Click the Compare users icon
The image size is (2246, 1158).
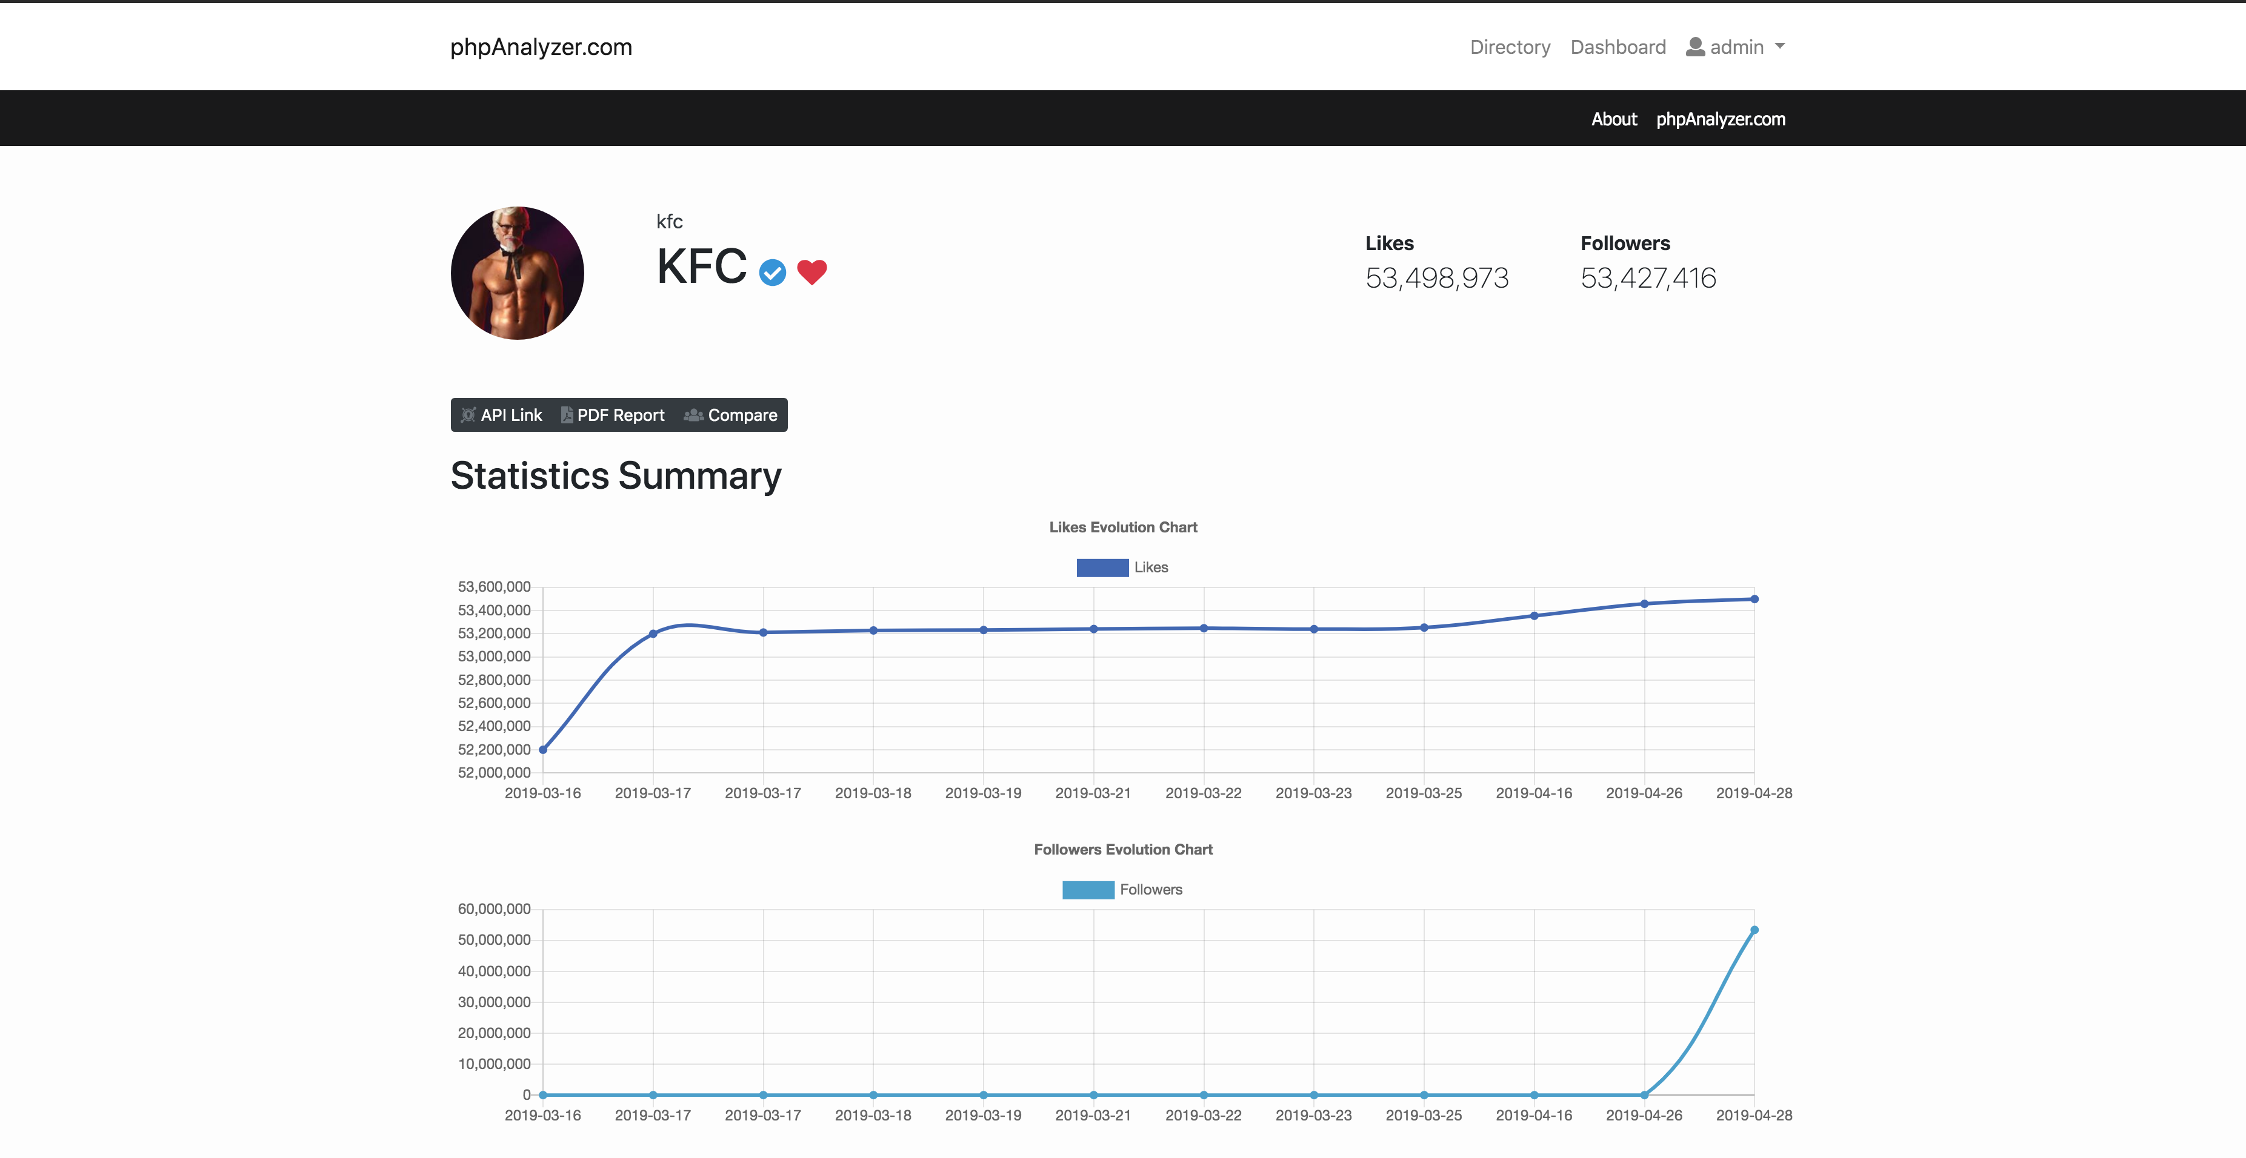click(694, 415)
